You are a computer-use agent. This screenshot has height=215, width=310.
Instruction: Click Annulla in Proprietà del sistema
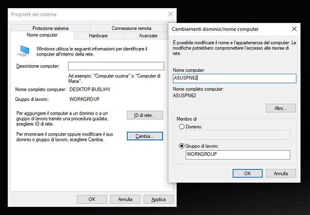pyautogui.click(x=125, y=199)
